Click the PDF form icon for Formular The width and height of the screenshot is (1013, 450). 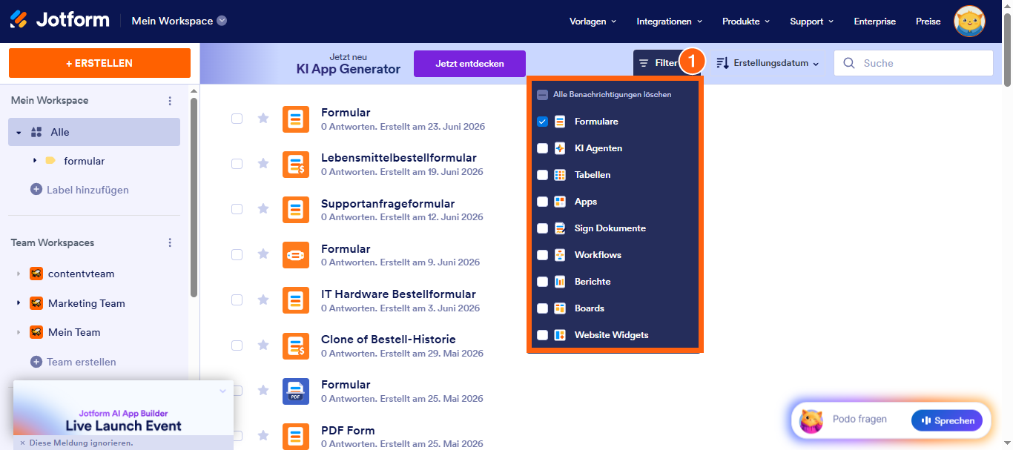[296, 391]
